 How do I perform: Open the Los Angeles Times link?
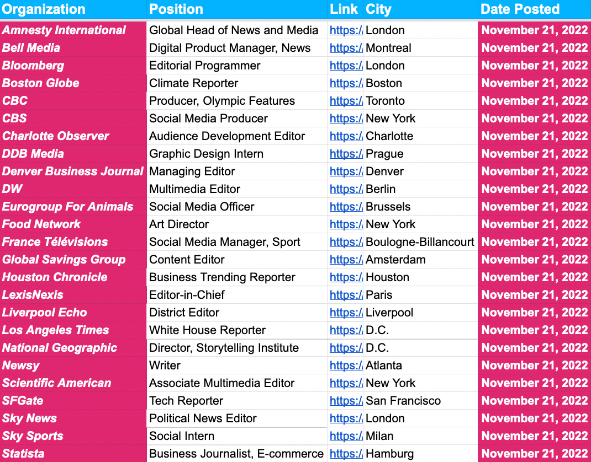click(346, 330)
